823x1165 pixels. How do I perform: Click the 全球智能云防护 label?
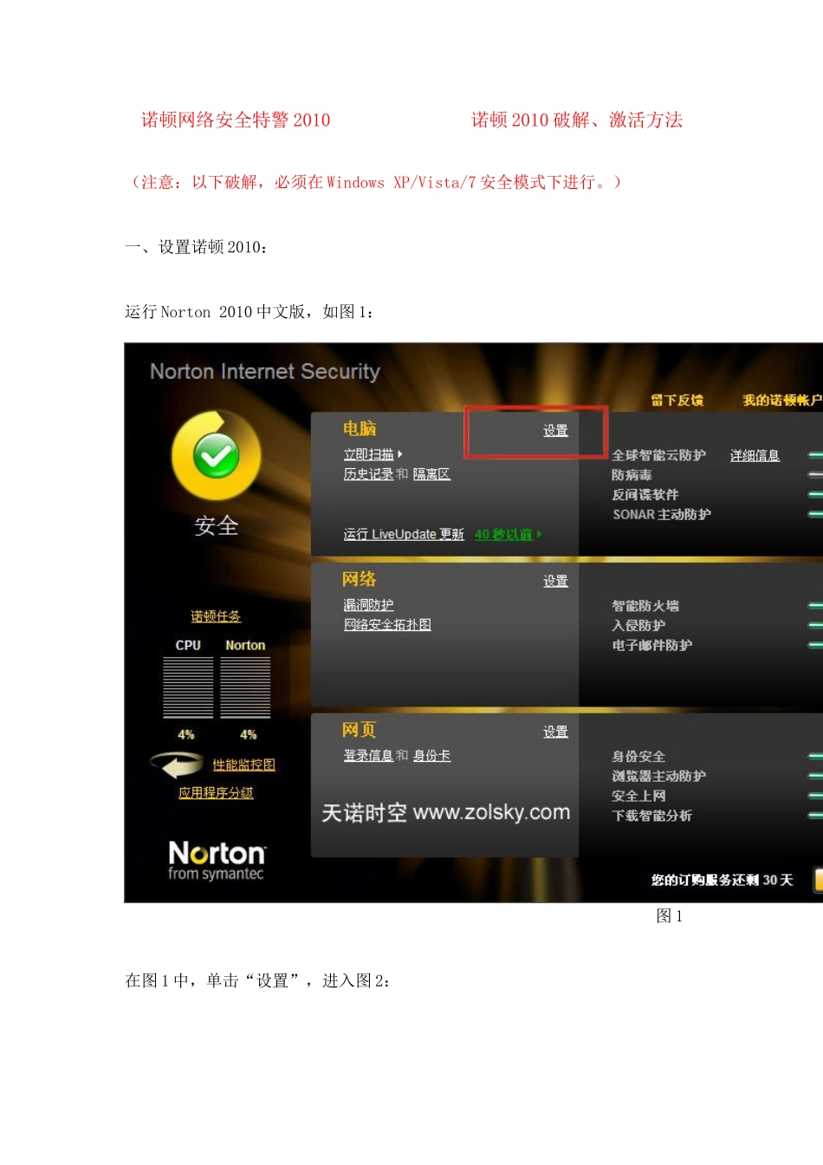pos(658,456)
